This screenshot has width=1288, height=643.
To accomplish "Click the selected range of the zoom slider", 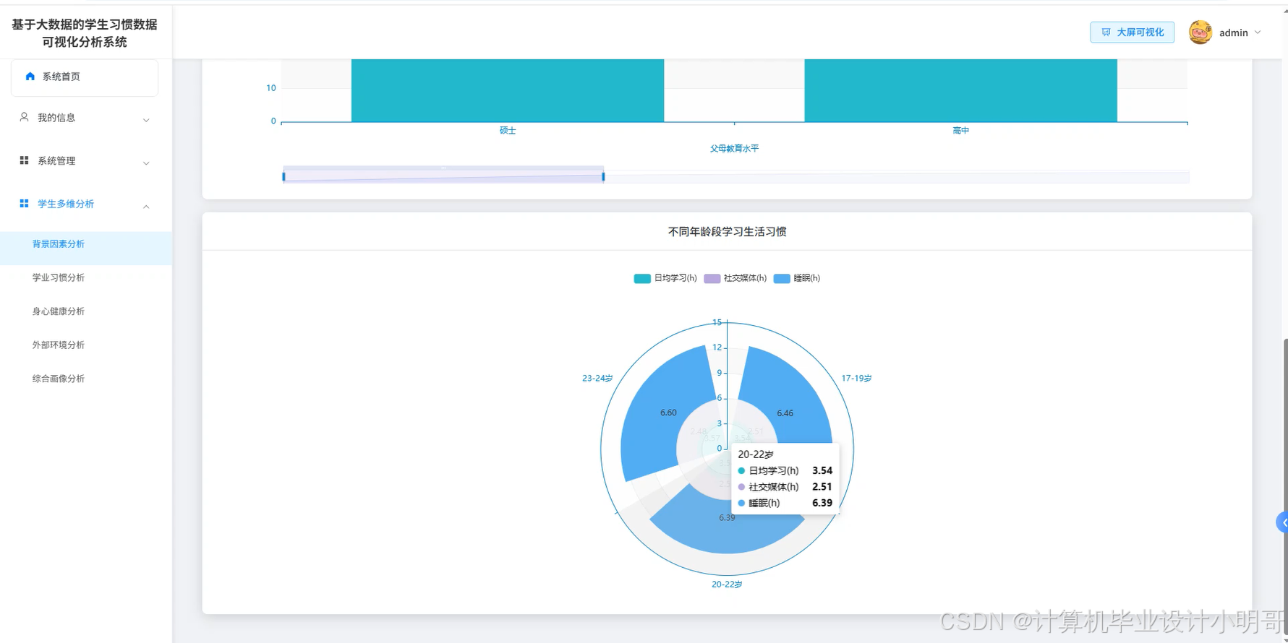I will click(443, 175).
